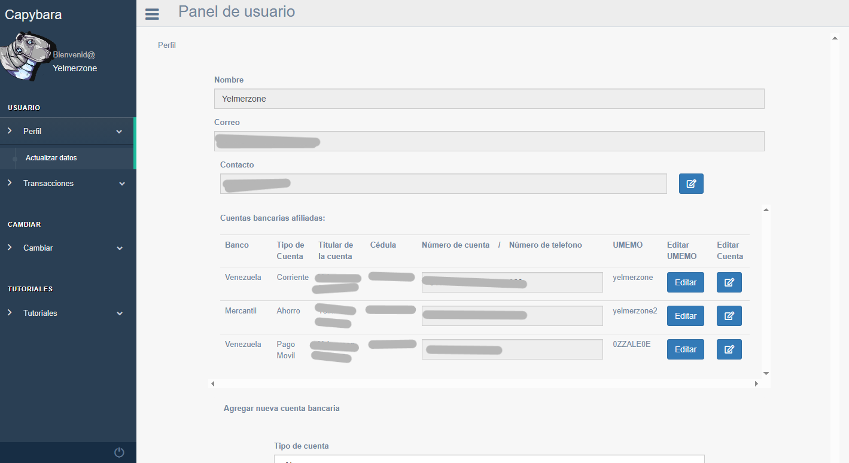Image resolution: width=849 pixels, height=463 pixels.
Task: Click the capybara avatar image
Action: point(28,57)
